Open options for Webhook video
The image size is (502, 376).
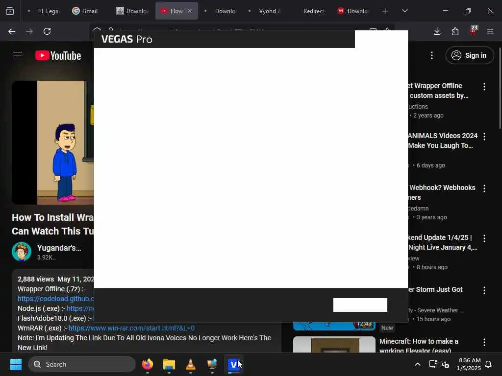[484, 188]
